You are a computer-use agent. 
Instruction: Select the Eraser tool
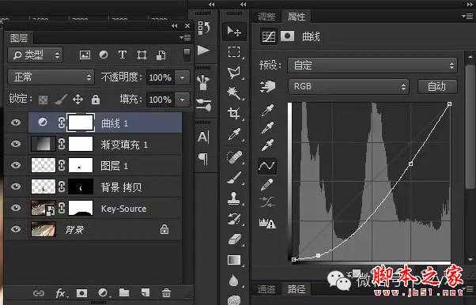tap(234, 239)
